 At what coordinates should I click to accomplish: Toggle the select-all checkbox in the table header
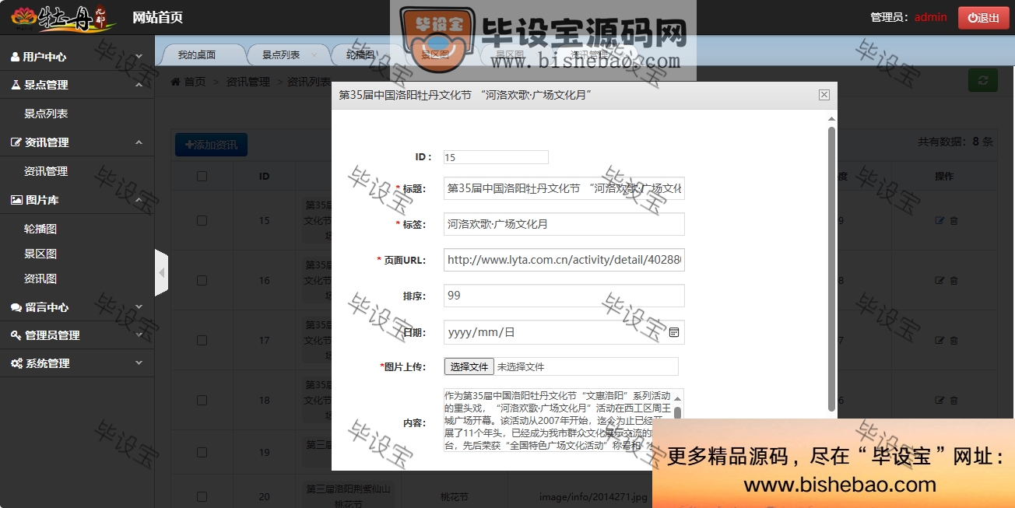(202, 177)
